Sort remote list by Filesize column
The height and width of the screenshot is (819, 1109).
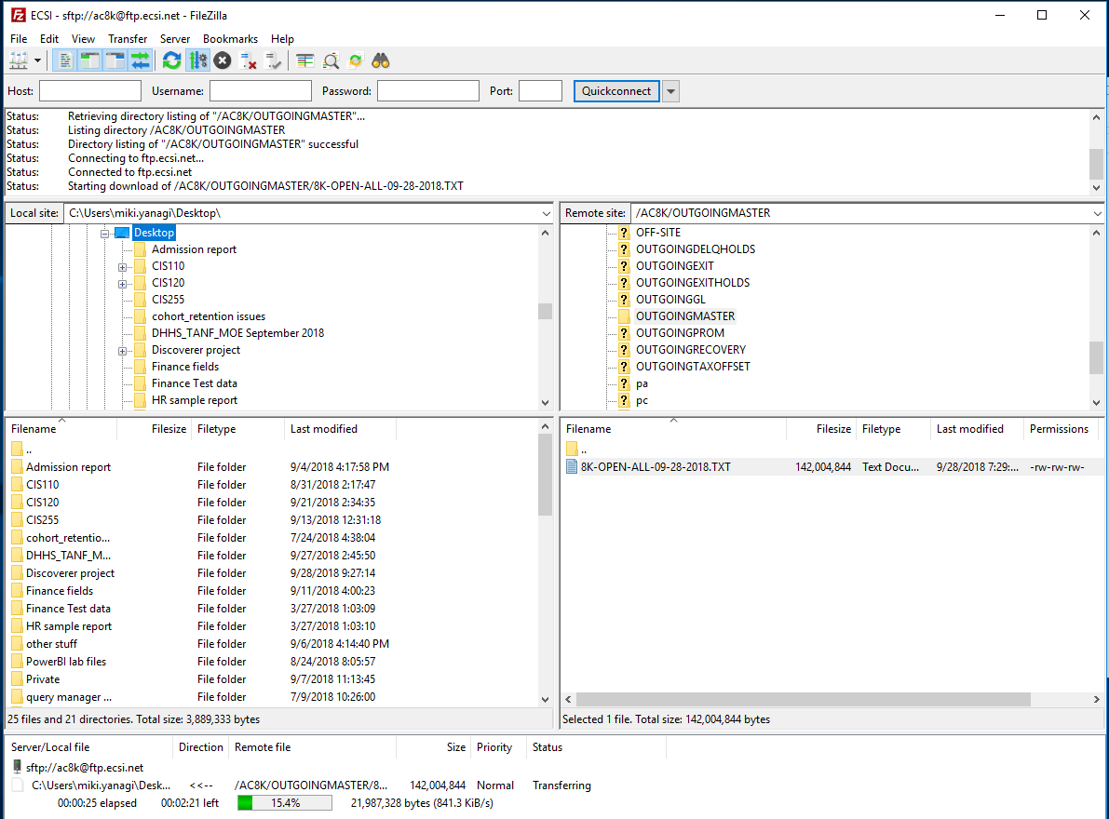point(821,429)
